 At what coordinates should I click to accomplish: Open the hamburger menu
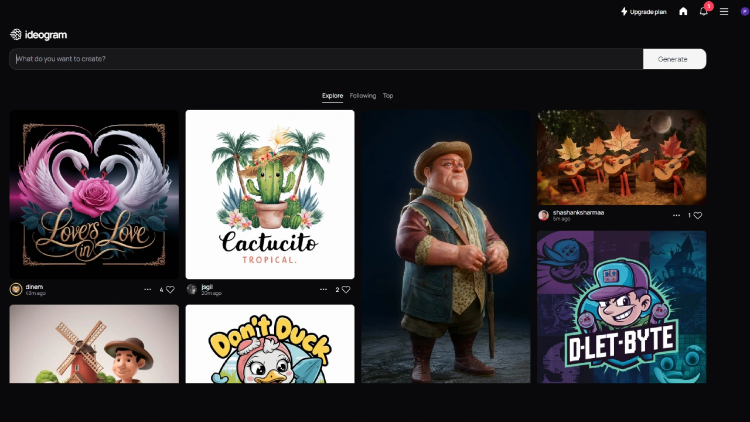(724, 12)
